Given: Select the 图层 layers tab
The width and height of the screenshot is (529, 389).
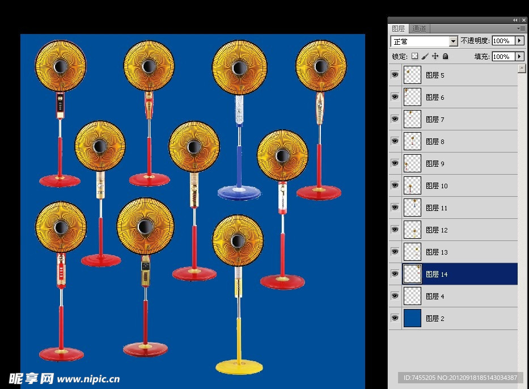Looking at the screenshot, I should tap(399, 28).
